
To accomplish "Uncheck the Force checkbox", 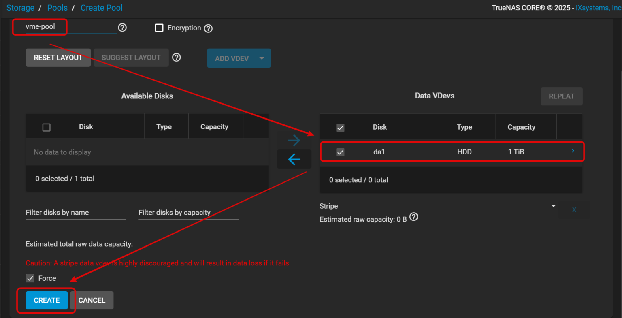I will point(30,278).
